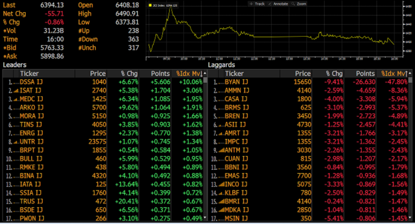Viewport: 415px width, 224px height.
Task: Select BRMS IJ laggard ticker
Action: (x=237, y=108)
